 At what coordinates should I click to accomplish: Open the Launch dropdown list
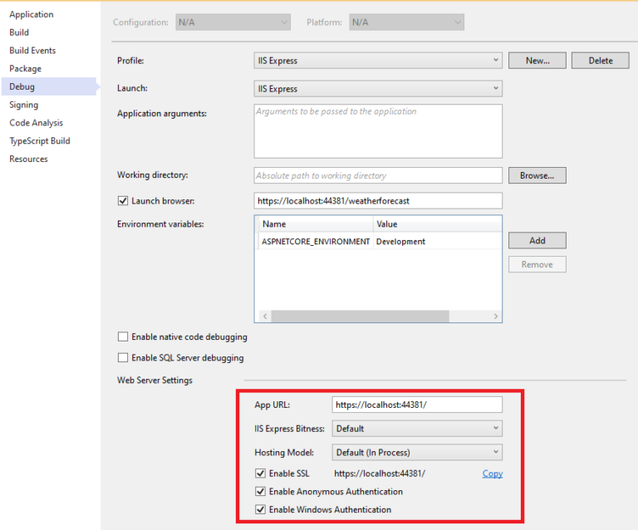(x=377, y=89)
